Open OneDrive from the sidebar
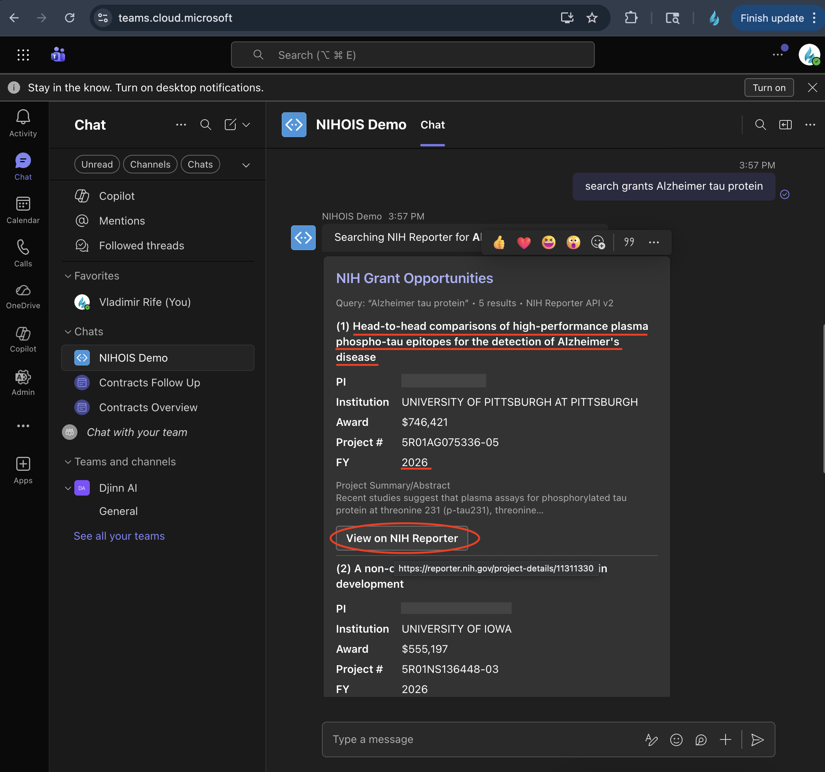The image size is (825, 772). click(x=23, y=297)
